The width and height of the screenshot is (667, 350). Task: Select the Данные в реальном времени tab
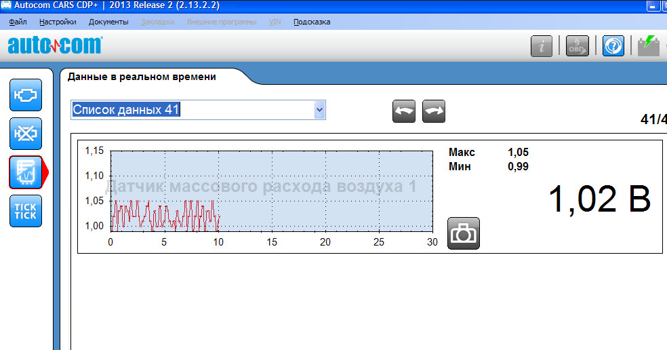pos(142,77)
